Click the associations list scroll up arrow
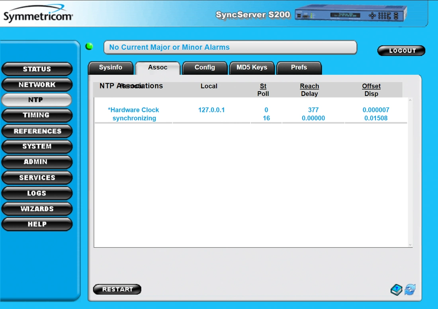Screen dimensions: 438x309 pyautogui.click(x=410, y=100)
